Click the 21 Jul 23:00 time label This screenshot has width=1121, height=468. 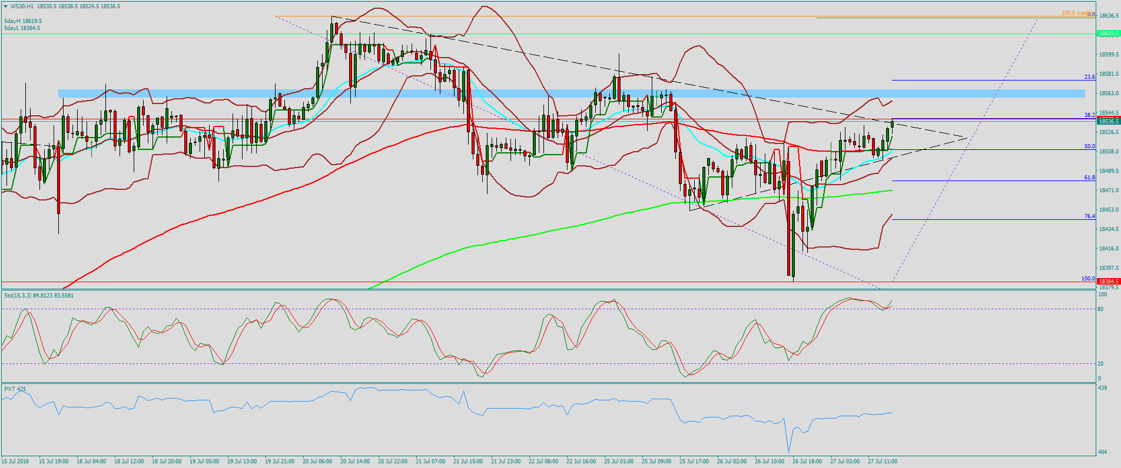pyautogui.click(x=506, y=462)
